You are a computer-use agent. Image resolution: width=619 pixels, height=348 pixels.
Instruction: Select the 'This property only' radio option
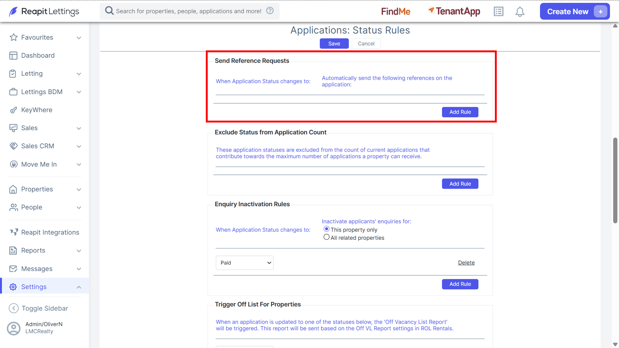click(x=327, y=229)
